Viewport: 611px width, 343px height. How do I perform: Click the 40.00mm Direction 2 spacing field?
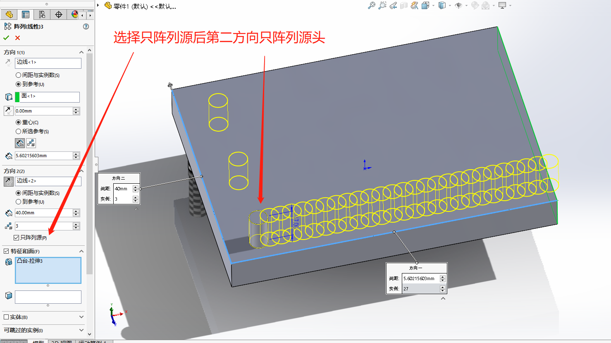(44, 213)
